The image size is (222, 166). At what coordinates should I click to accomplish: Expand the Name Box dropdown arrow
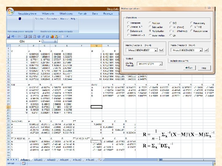(x=39, y=41)
